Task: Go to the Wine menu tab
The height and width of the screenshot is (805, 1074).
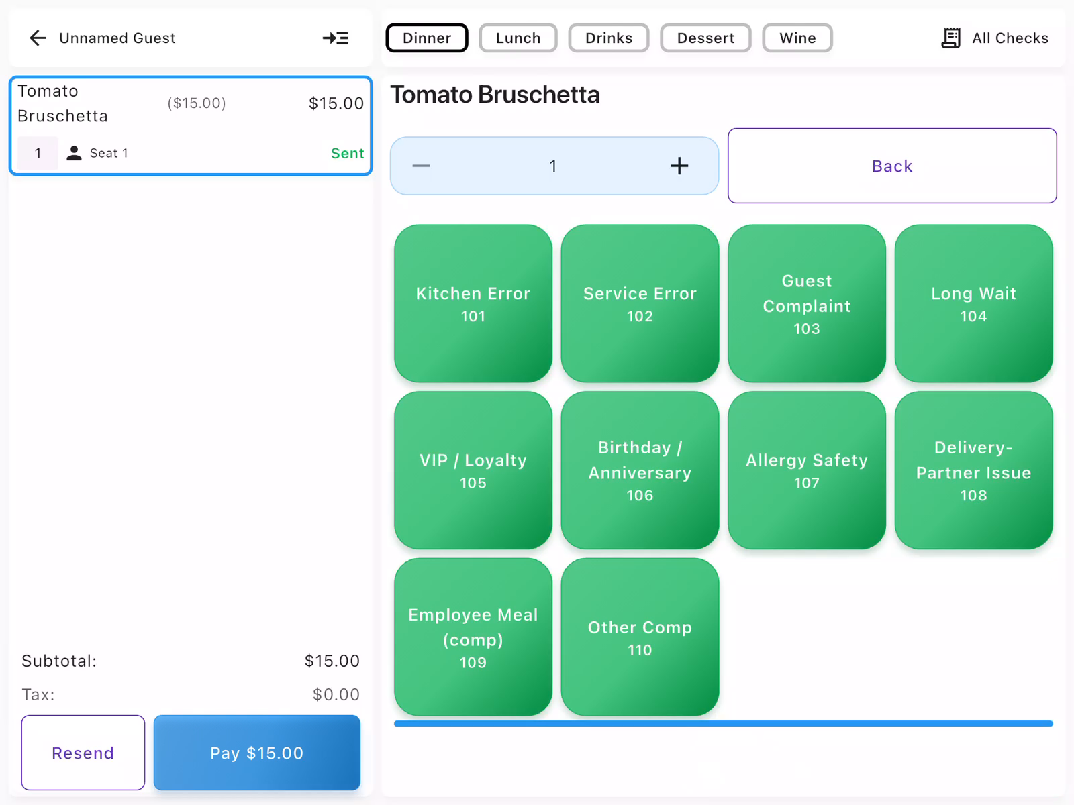Action: pos(797,38)
